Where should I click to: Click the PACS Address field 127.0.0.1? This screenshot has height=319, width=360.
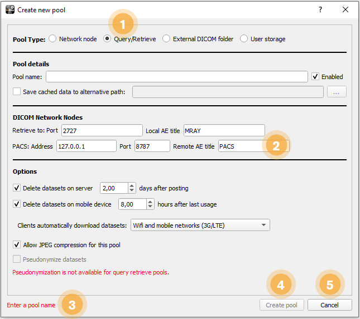click(x=87, y=146)
